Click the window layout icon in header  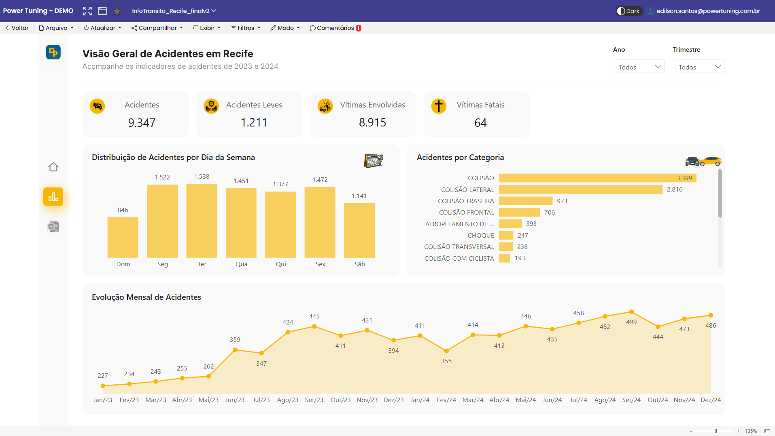pos(102,11)
